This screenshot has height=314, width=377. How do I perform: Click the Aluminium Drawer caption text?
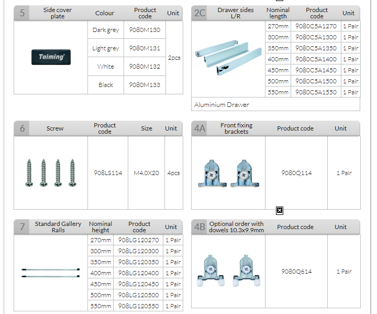(x=221, y=104)
